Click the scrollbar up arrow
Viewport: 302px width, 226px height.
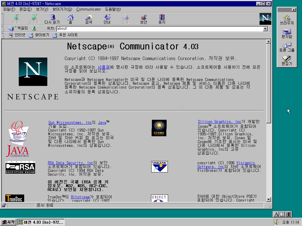[x=269, y=41]
